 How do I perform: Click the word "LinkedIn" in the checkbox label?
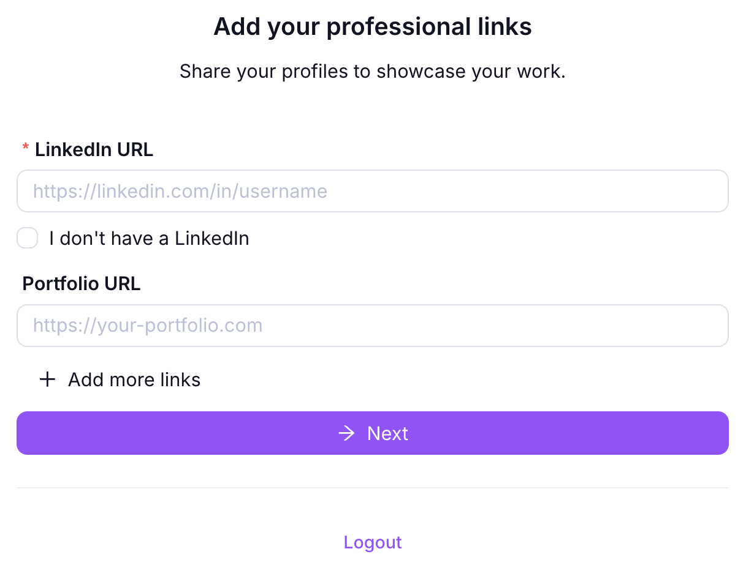212,238
